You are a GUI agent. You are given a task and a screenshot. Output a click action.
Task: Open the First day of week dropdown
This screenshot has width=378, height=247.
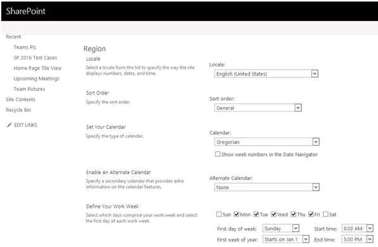click(281, 228)
